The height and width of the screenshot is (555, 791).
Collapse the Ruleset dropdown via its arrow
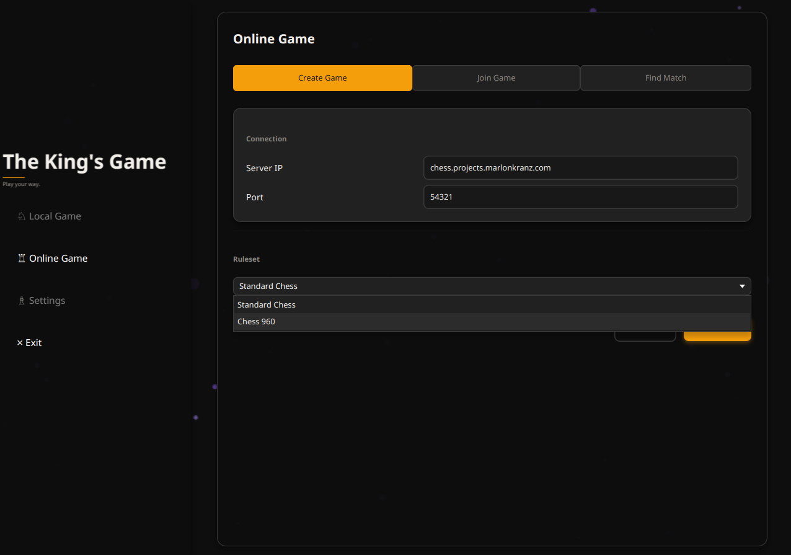point(742,286)
